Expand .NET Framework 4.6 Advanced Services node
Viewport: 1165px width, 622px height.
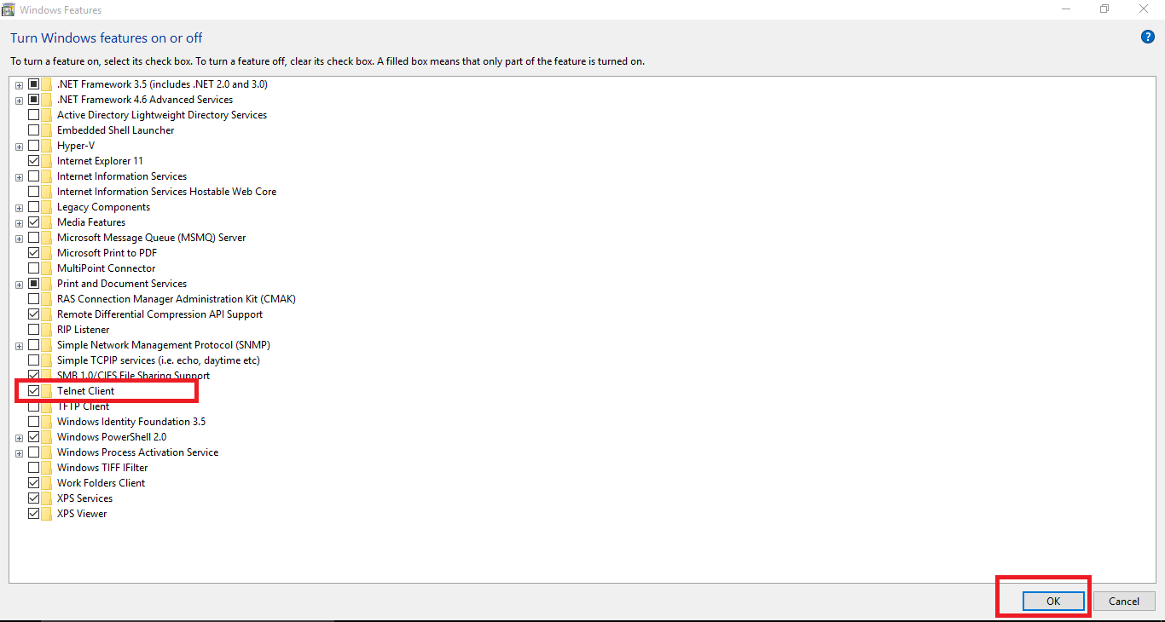pos(19,101)
